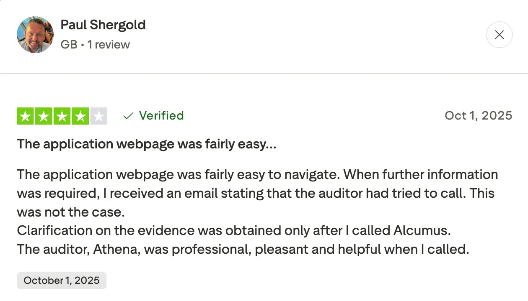Viewport: 528px width, 301px height.
Task: Click the GB country label
Action: pos(69,45)
